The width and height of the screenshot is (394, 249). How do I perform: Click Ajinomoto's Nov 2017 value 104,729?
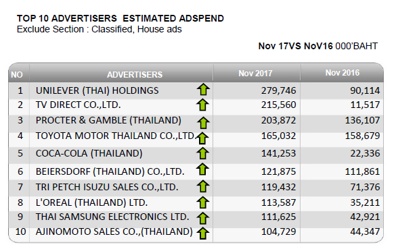pos(279,231)
